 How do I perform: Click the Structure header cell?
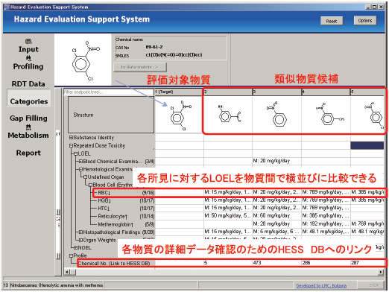pyautogui.click(x=111, y=115)
